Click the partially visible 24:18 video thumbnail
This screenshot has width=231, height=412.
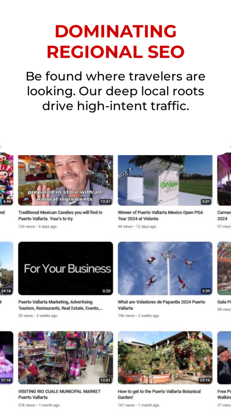(x=6, y=268)
